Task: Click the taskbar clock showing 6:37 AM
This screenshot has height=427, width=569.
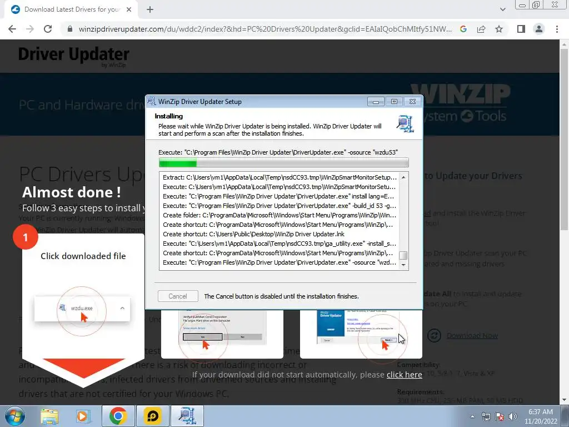Action: coord(541,416)
